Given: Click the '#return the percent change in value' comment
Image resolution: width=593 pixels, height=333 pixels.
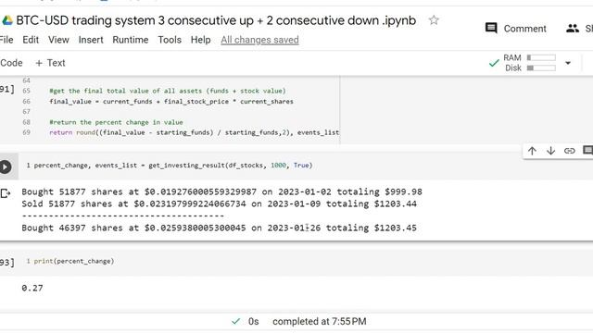Looking at the screenshot, I should (x=116, y=122).
